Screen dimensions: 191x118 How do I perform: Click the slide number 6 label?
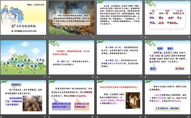[x=93, y=77]
